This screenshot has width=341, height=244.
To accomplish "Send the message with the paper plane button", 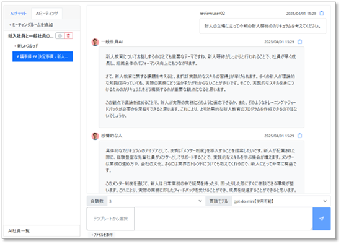I will pos(321,219).
